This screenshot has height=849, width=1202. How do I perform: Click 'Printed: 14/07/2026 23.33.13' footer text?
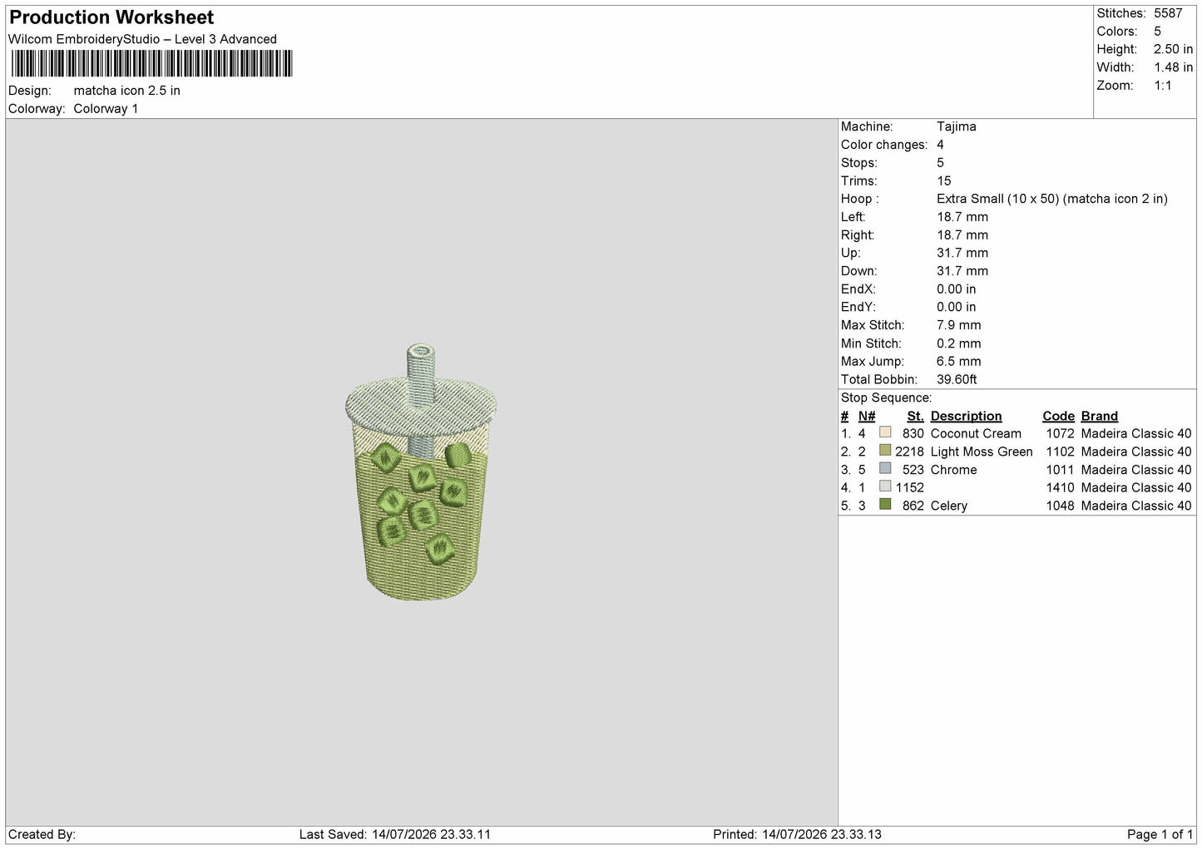pyautogui.click(x=798, y=834)
